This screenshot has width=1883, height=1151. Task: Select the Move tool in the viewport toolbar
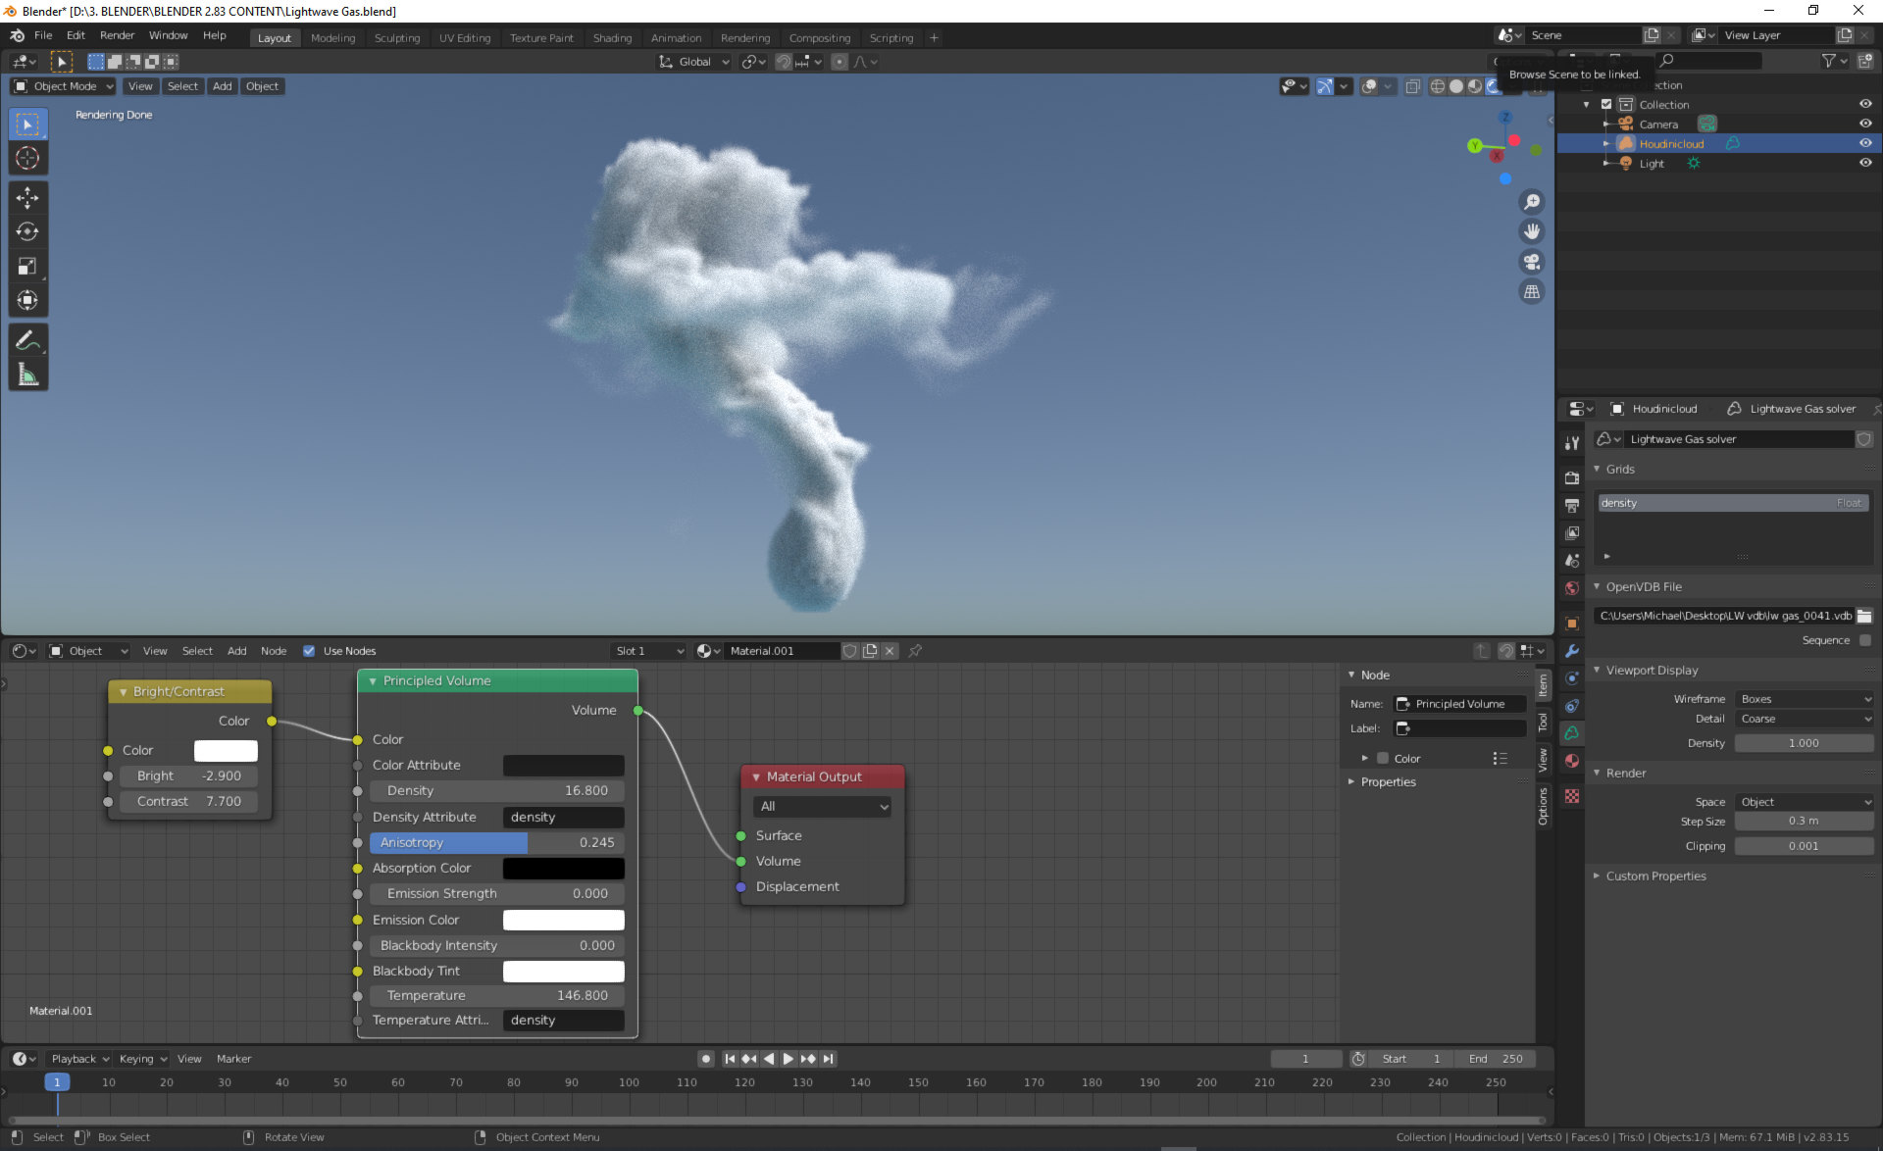point(27,198)
